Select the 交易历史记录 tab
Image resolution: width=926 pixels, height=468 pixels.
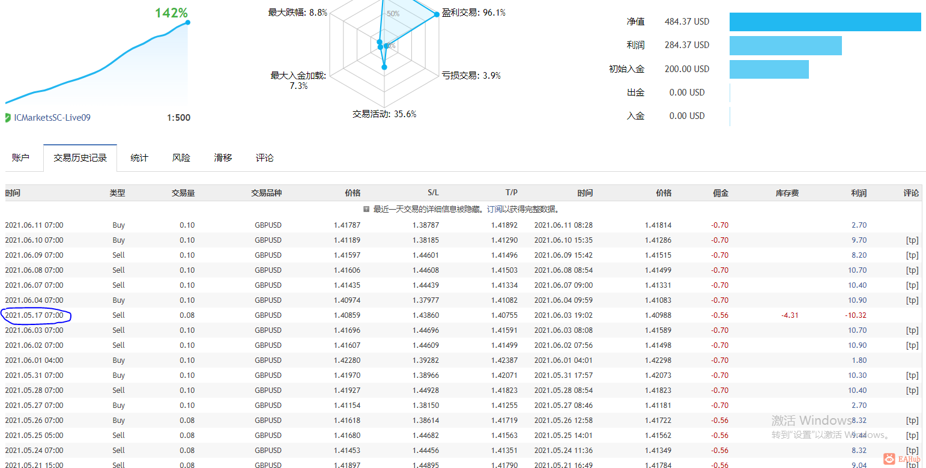tap(80, 157)
